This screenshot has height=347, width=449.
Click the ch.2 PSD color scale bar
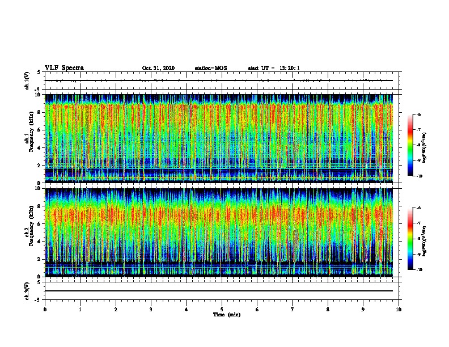click(x=410, y=239)
